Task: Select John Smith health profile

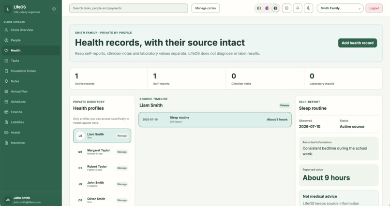Action: (x=102, y=184)
